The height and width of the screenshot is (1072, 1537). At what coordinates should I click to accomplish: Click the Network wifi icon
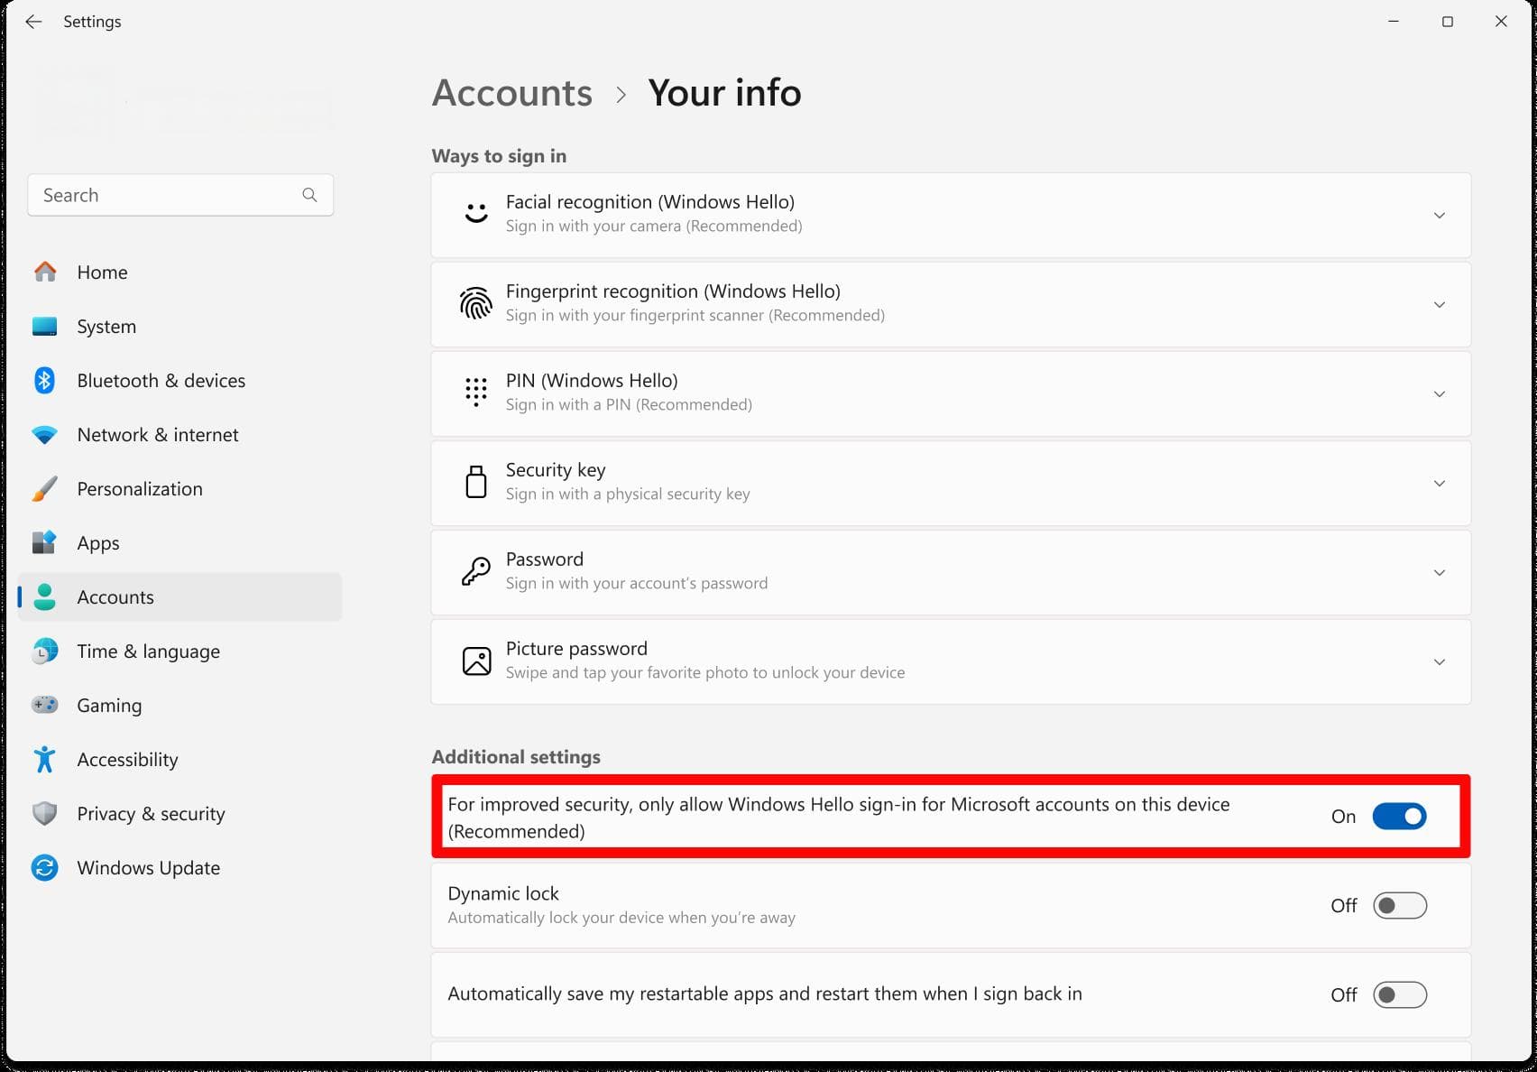pyautogui.click(x=45, y=435)
